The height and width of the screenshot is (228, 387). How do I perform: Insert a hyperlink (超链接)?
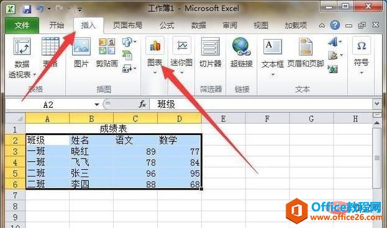point(242,52)
